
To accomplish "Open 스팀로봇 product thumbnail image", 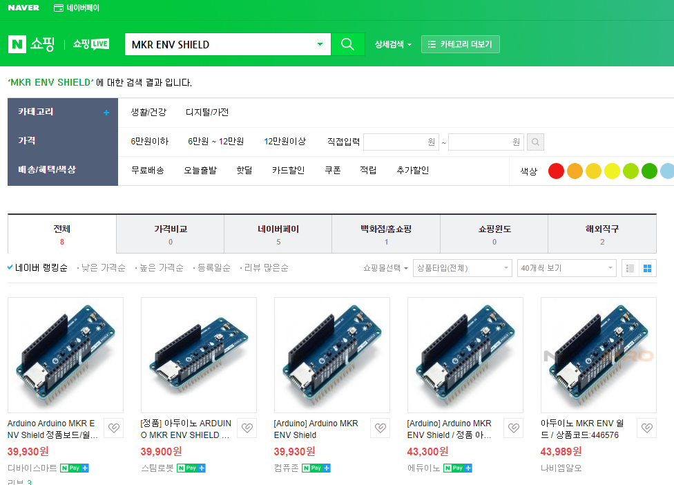I will click(199, 355).
